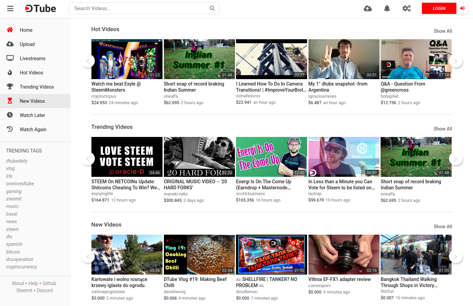Advance Trending Videos carousel with right chevron
This screenshot has height=306, width=473.
pyautogui.click(x=456, y=159)
